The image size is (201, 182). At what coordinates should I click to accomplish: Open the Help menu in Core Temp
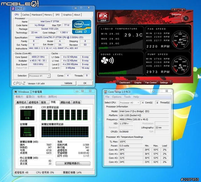(136, 97)
